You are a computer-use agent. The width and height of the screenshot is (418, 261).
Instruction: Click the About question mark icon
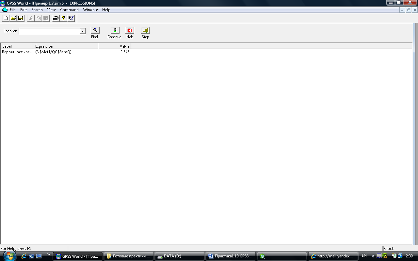pos(63,18)
